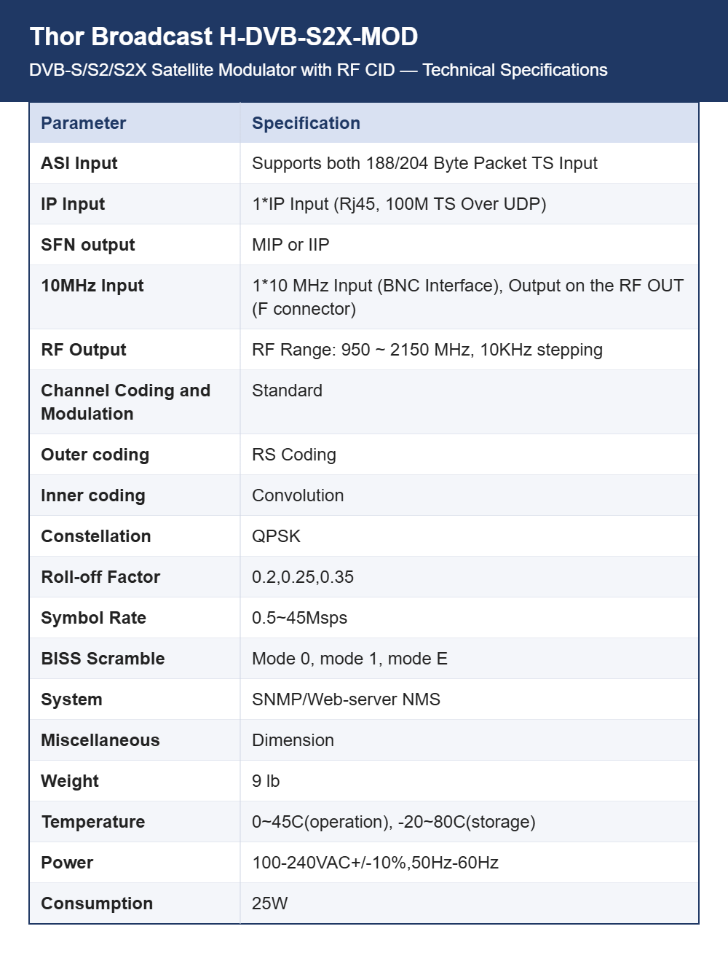
Task: Click the subtitle mentioning Technical Specifications
Action: click(x=318, y=70)
